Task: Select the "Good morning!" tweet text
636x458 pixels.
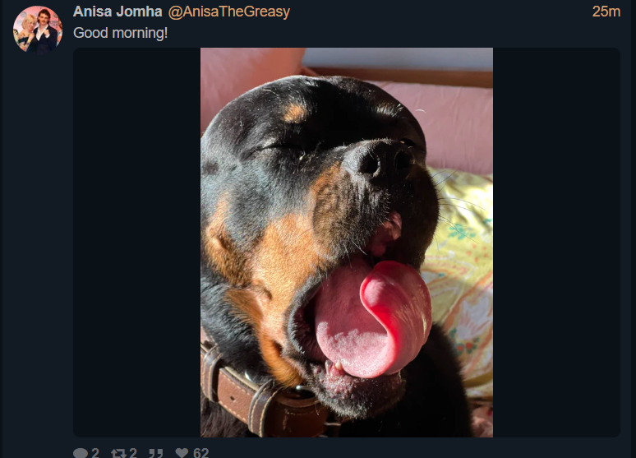Action: coord(121,33)
